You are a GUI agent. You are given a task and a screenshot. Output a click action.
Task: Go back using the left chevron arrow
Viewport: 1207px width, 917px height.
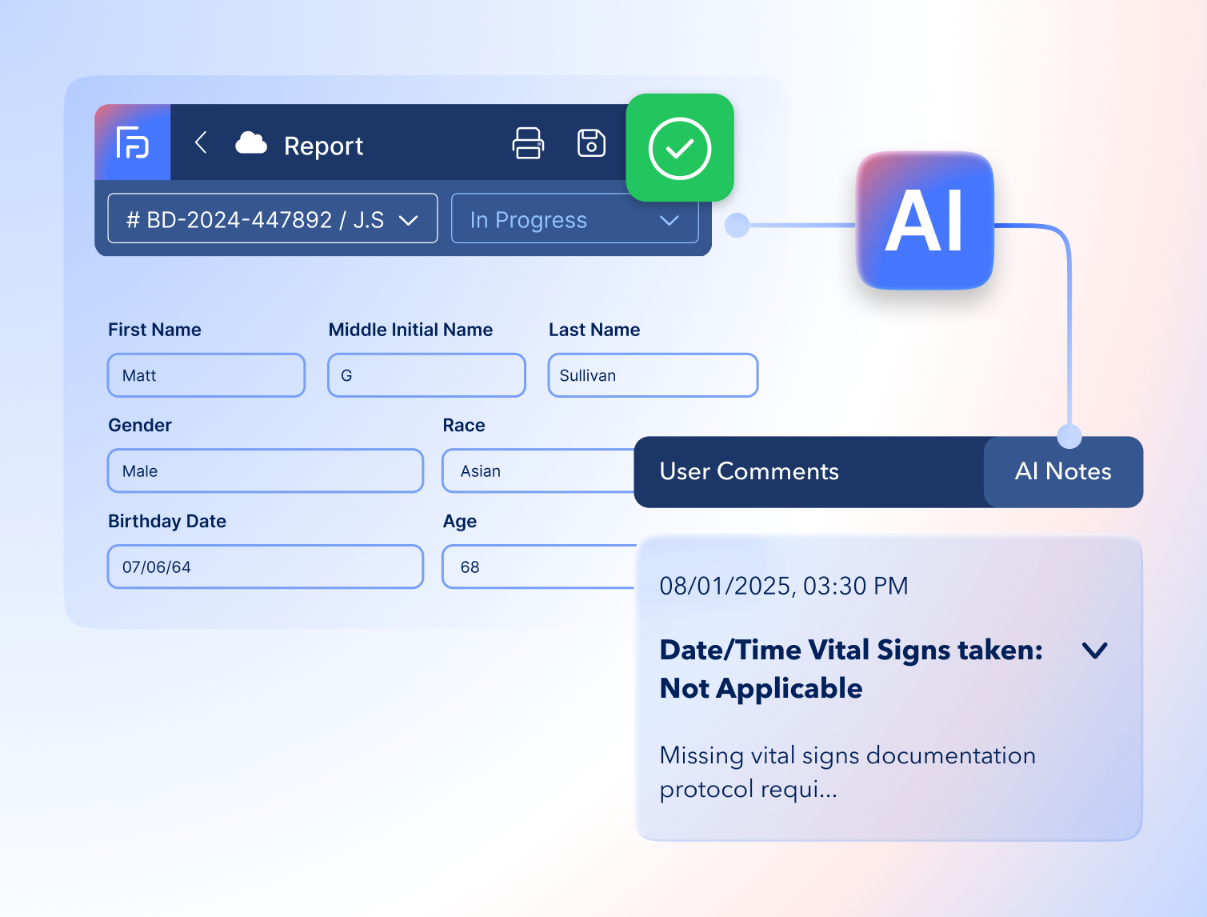click(x=201, y=142)
